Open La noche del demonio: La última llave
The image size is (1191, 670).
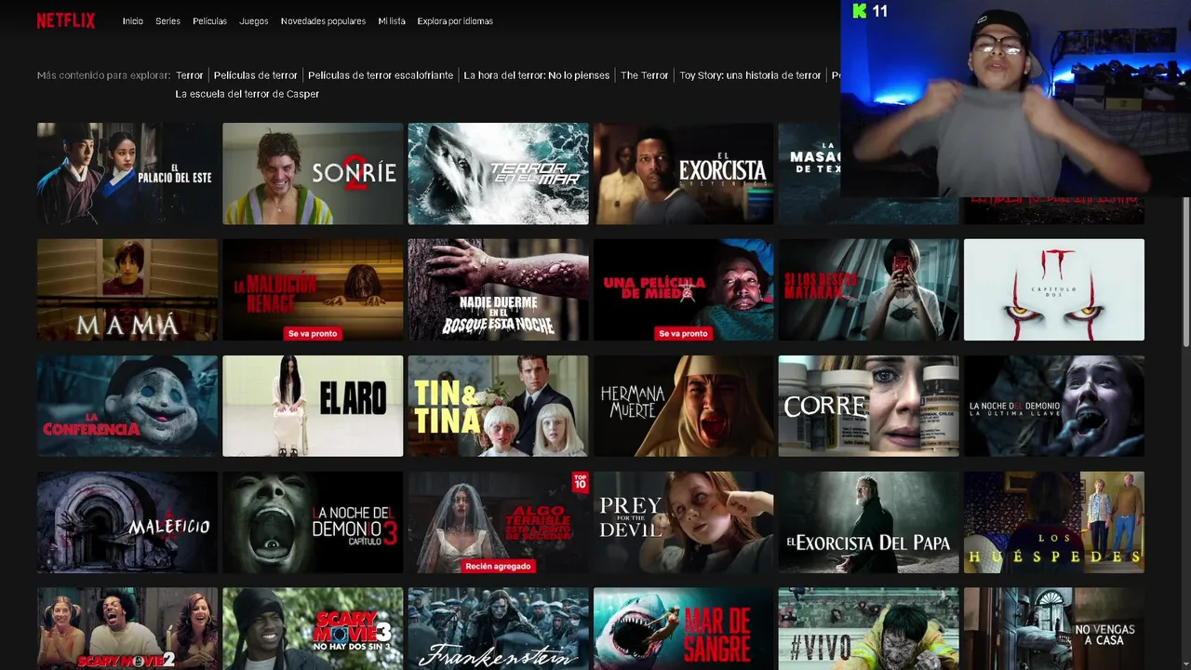click(x=1054, y=406)
